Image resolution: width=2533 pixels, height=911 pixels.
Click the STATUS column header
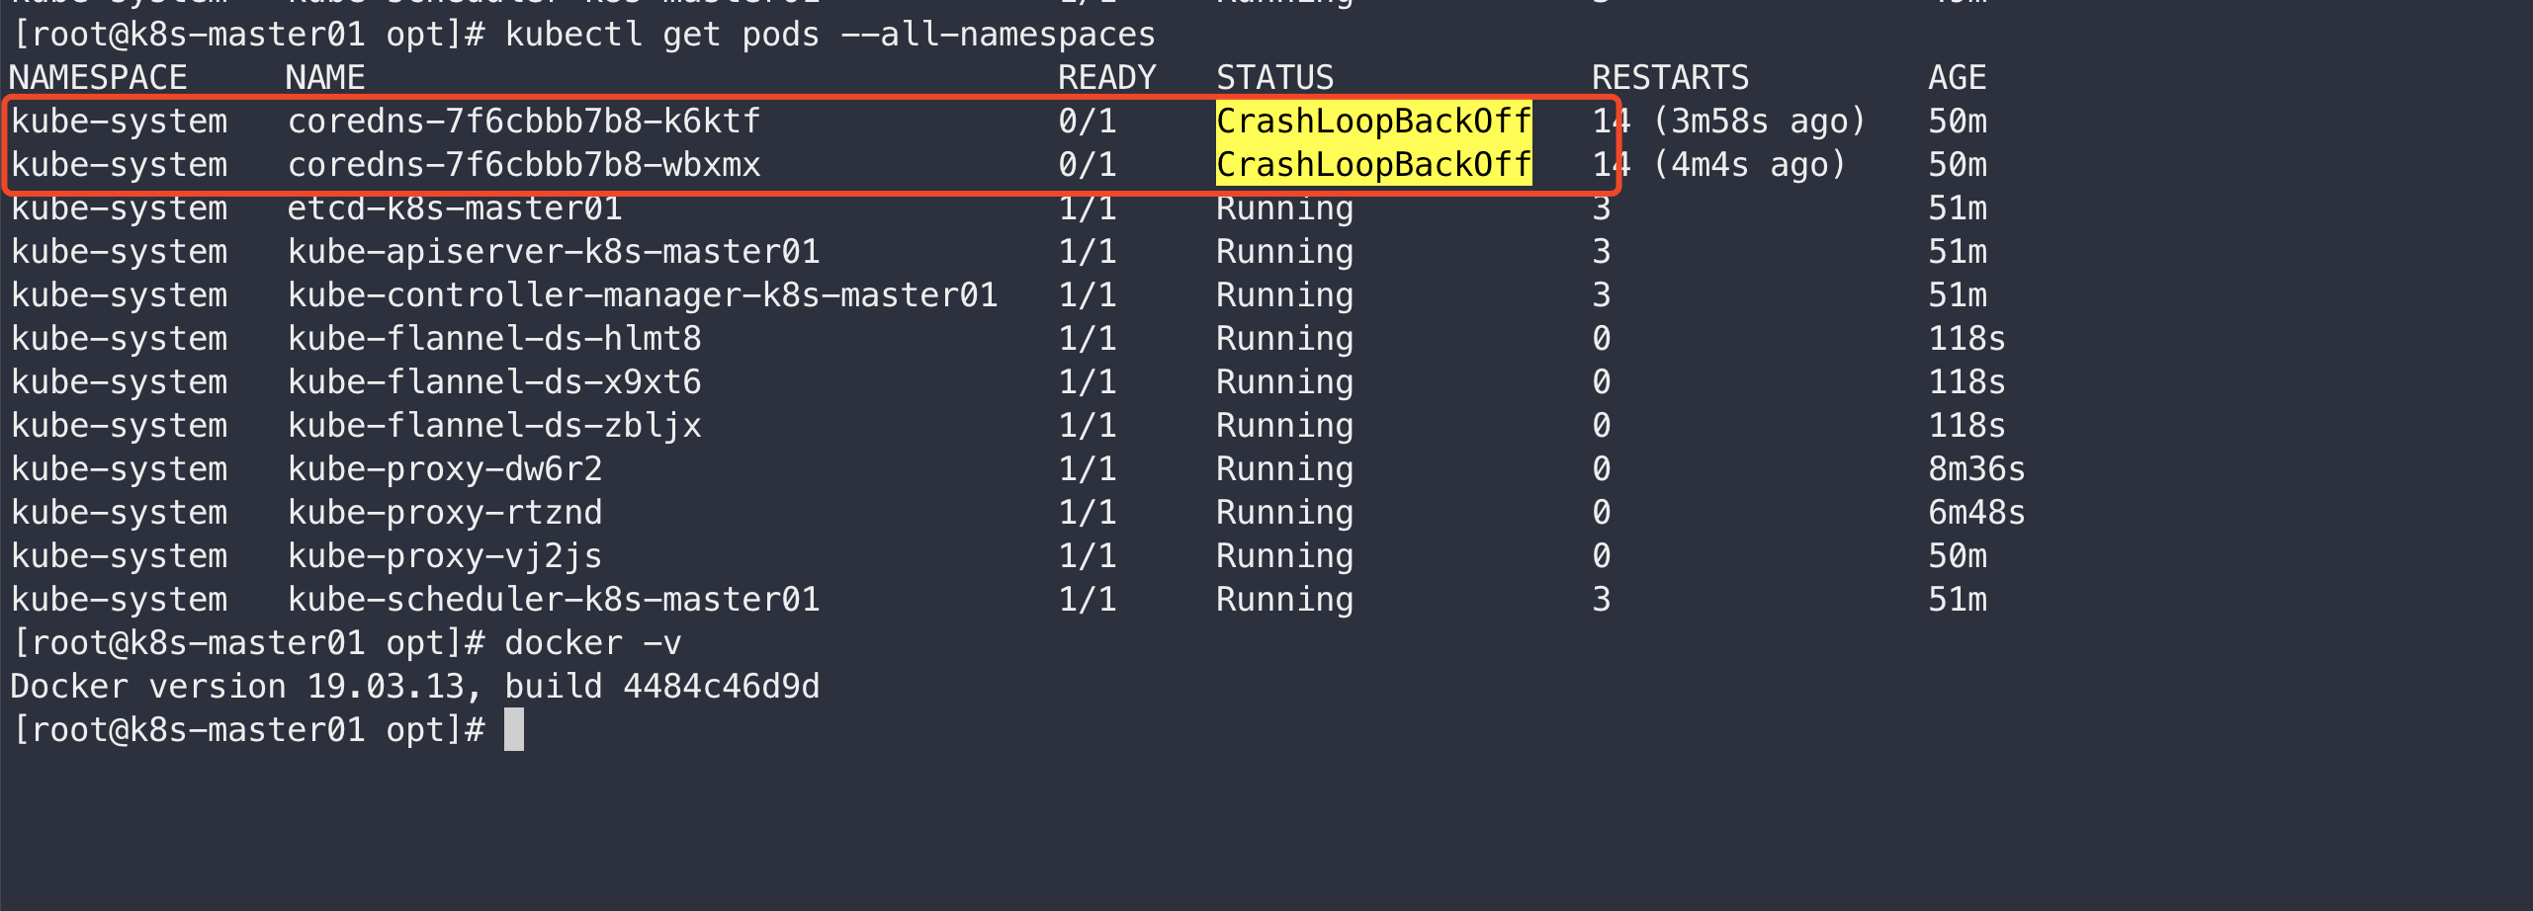coord(1274,78)
